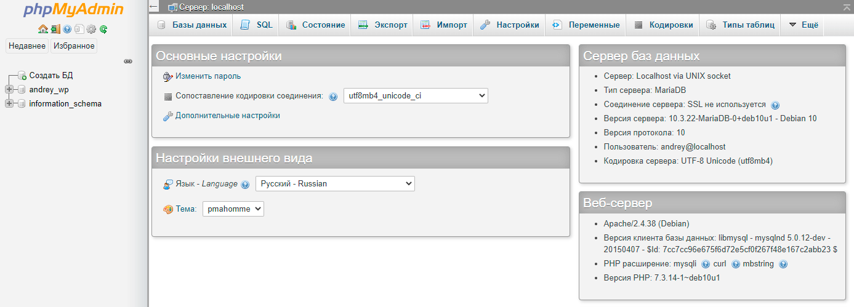Click the andrey_wp database cylinder icon
Screen dimensions: 854x307
(22, 90)
